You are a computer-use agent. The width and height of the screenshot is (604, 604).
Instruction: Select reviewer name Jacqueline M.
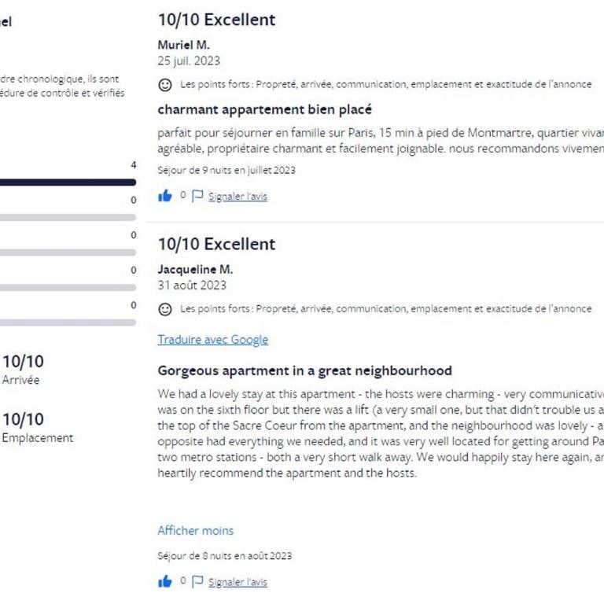pyautogui.click(x=195, y=269)
